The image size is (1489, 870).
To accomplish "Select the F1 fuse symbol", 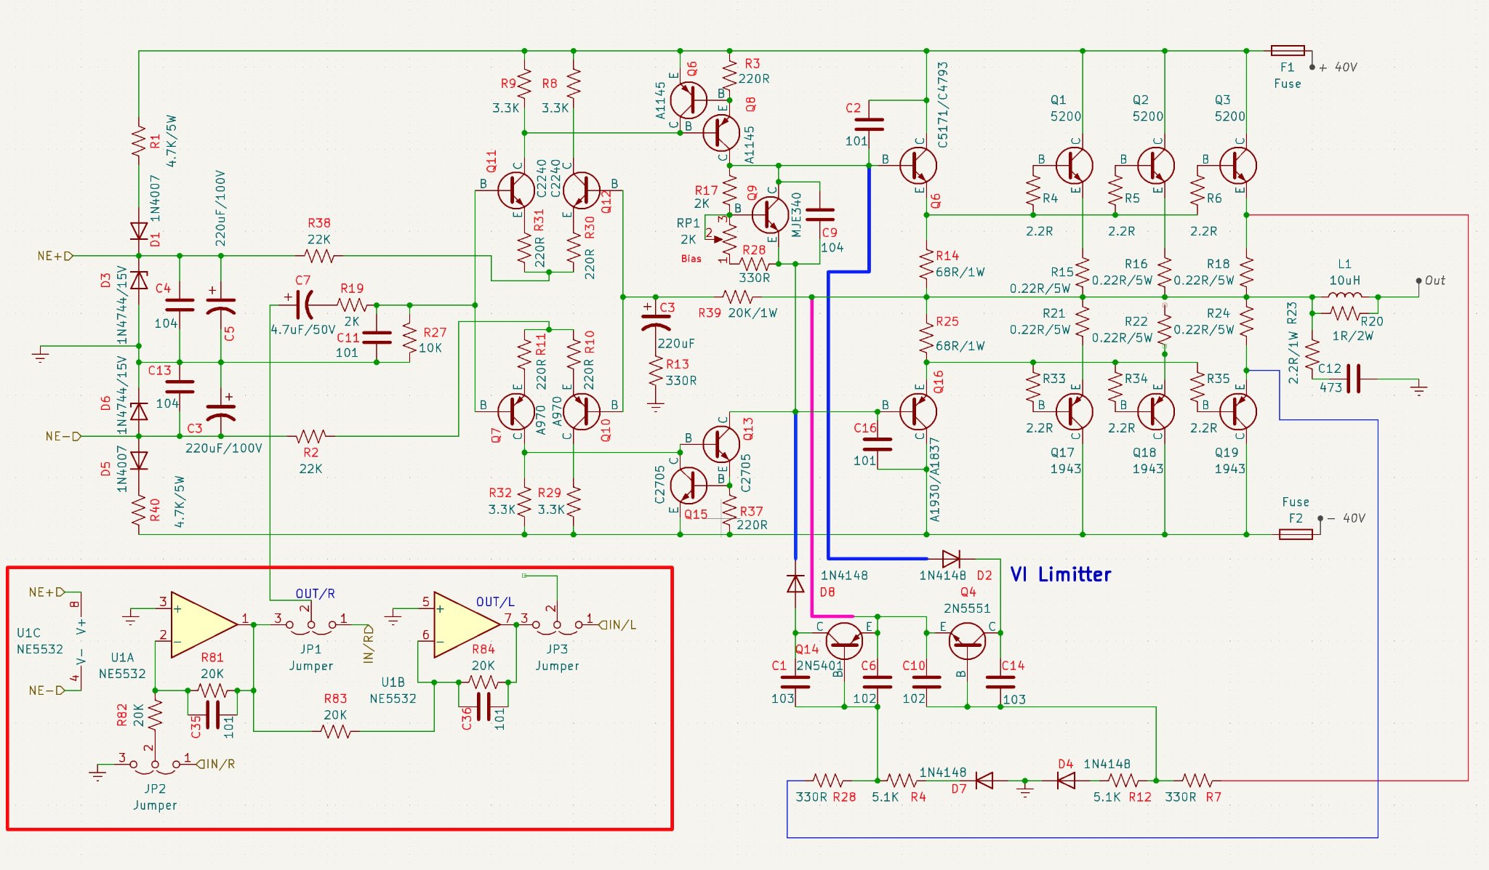I will click(1288, 51).
